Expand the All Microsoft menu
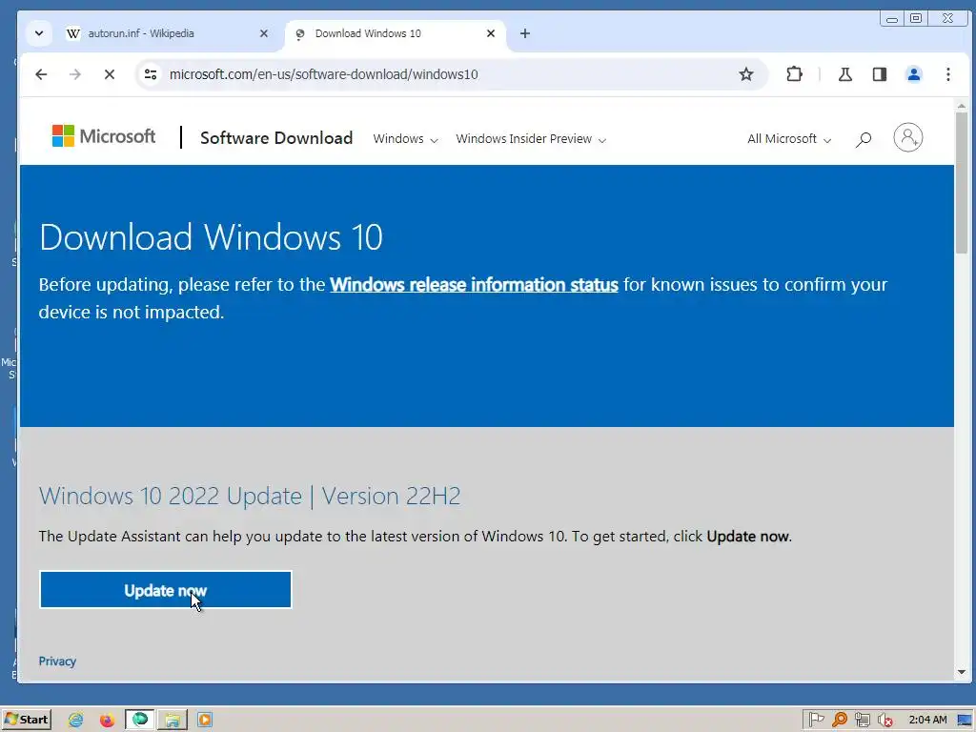Screen dimensions: 976x732 pos(788,139)
